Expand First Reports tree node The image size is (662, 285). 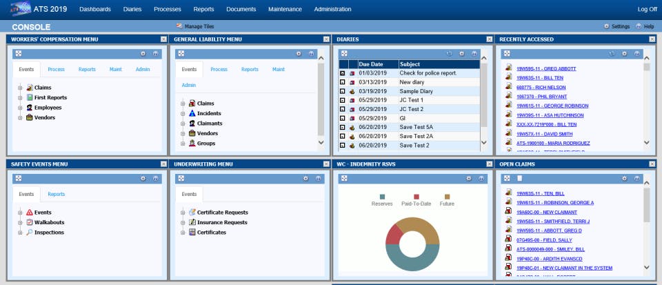[20, 97]
